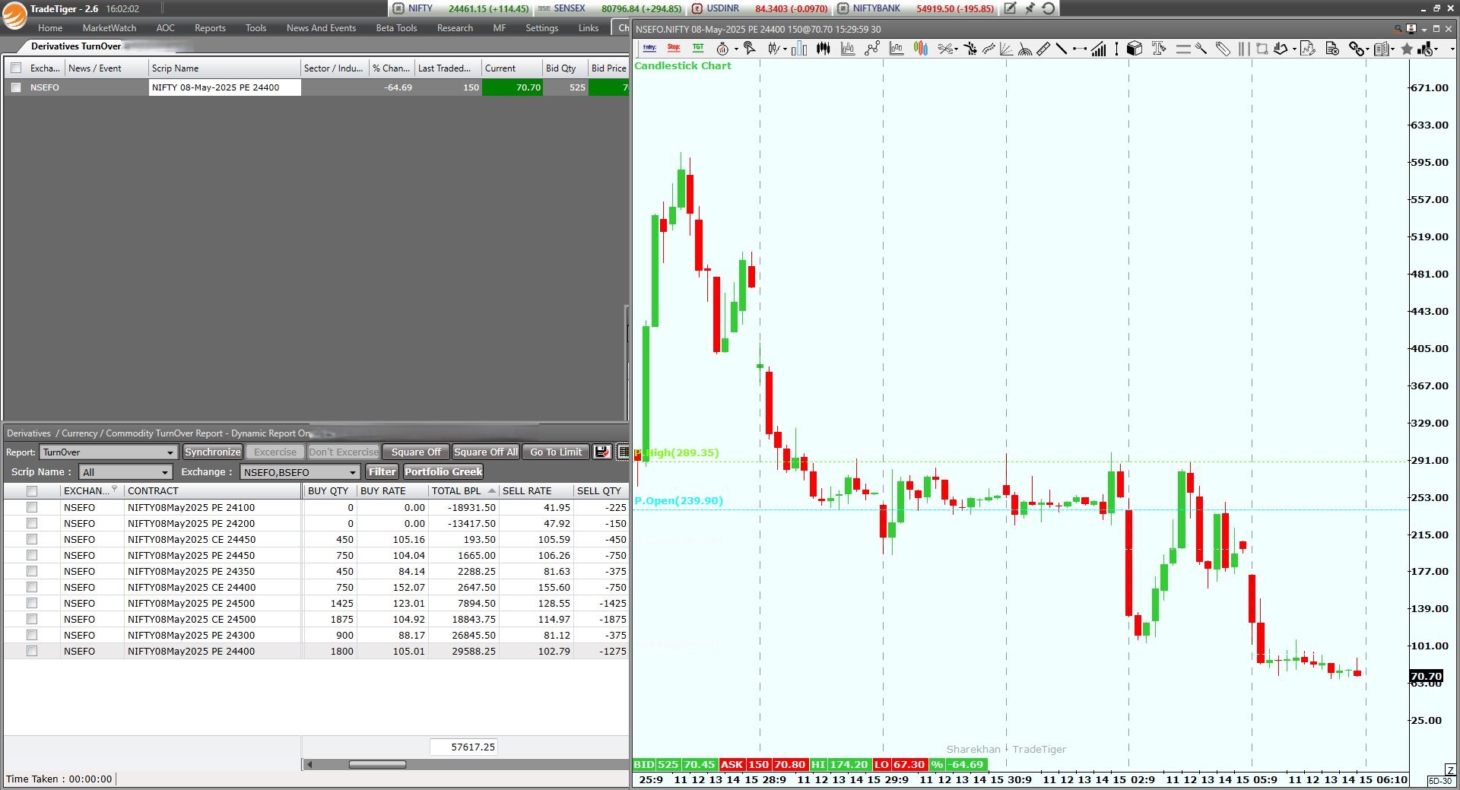Click the Square Off All button
Image resolution: width=1460 pixels, height=790 pixels.
(486, 452)
